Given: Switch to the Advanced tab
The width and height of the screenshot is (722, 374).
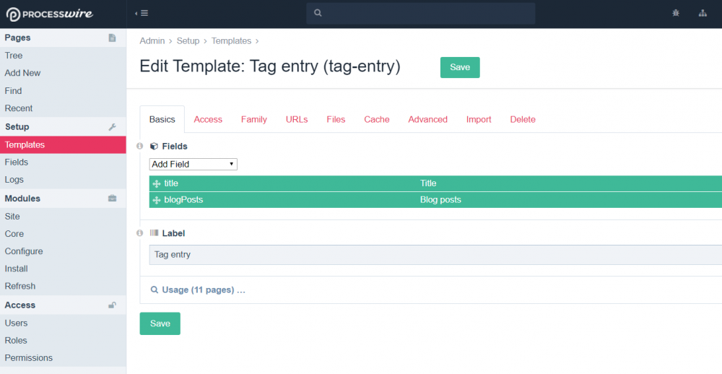Looking at the screenshot, I should point(427,119).
